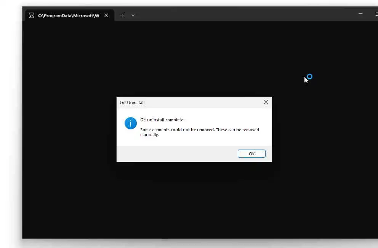Expand the new tab profile dropdown

coord(133,15)
